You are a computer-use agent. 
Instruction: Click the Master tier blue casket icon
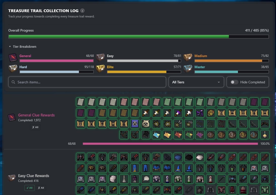[188, 69]
